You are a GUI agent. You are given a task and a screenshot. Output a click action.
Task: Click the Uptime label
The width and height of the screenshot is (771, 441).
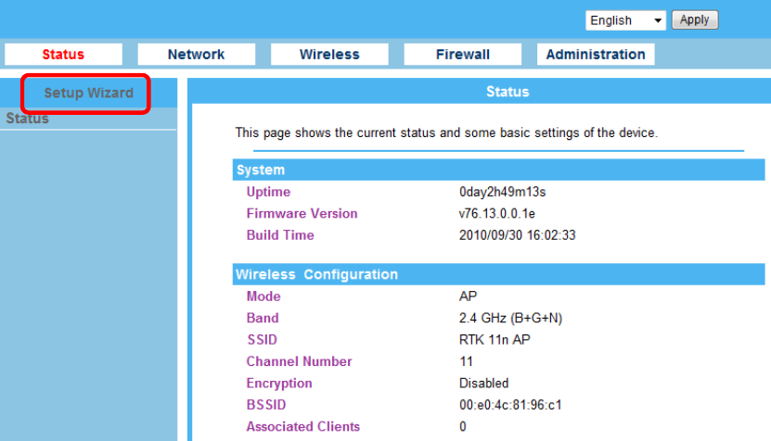tap(268, 192)
